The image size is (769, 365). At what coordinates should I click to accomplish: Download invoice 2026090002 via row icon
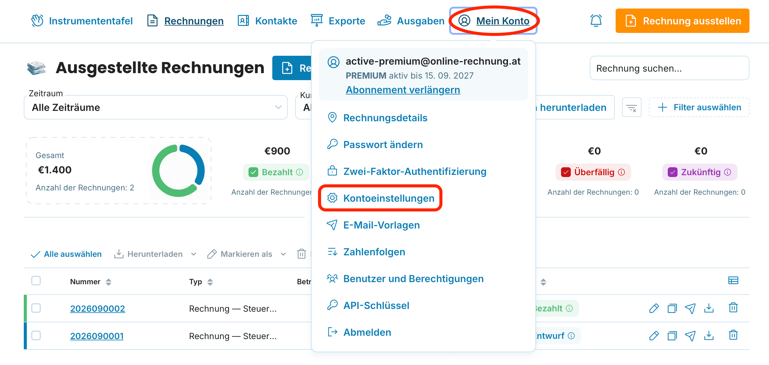(x=709, y=308)
